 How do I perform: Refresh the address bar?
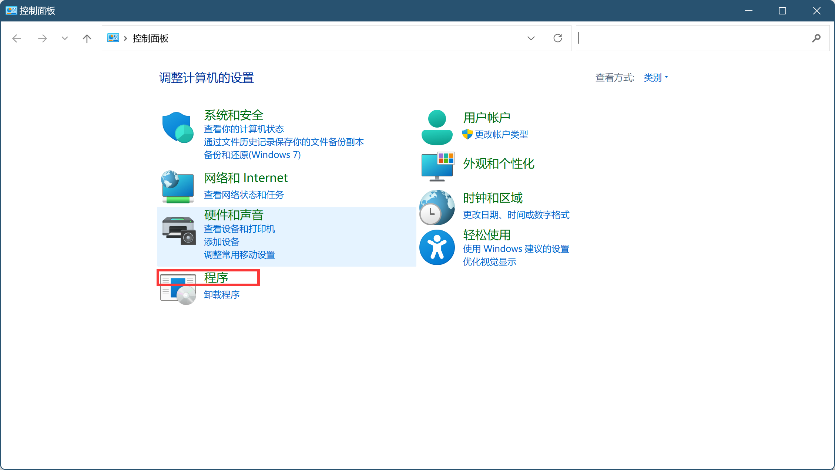click(557, 38)
